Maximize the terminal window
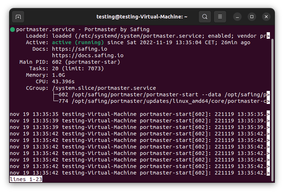284x193 pixels. point(252,17)
